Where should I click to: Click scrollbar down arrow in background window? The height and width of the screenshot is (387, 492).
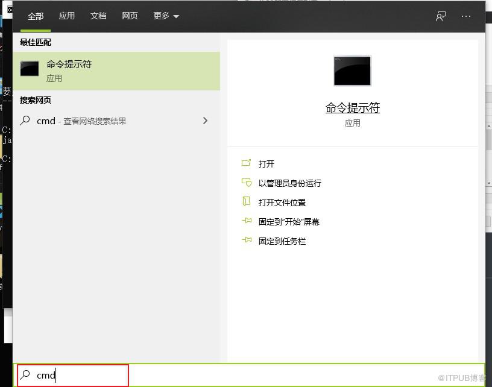(489, 183)
